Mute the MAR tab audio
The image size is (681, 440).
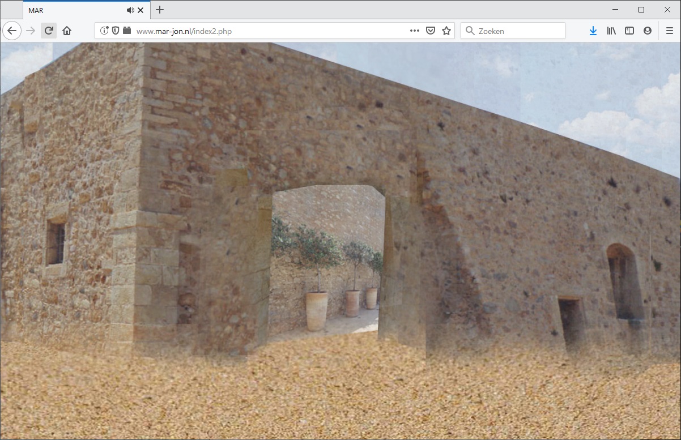(x=130, y=10)
